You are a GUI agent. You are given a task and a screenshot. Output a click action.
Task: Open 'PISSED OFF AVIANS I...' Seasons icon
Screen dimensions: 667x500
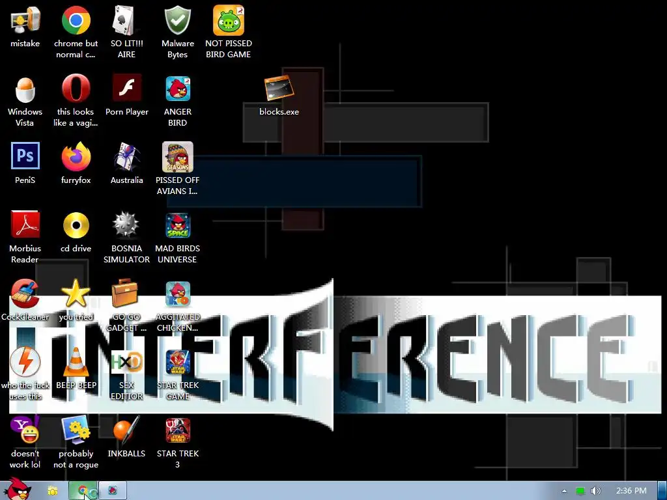pyautogui.click(x=177, y=157)
